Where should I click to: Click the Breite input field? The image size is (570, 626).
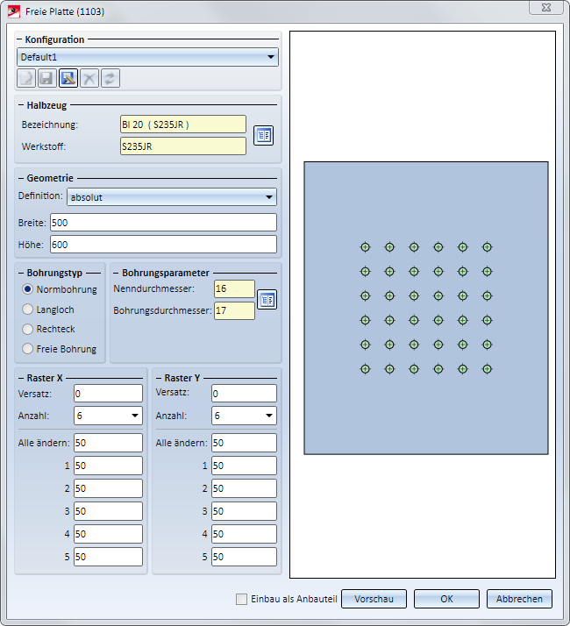pos(163,223)
